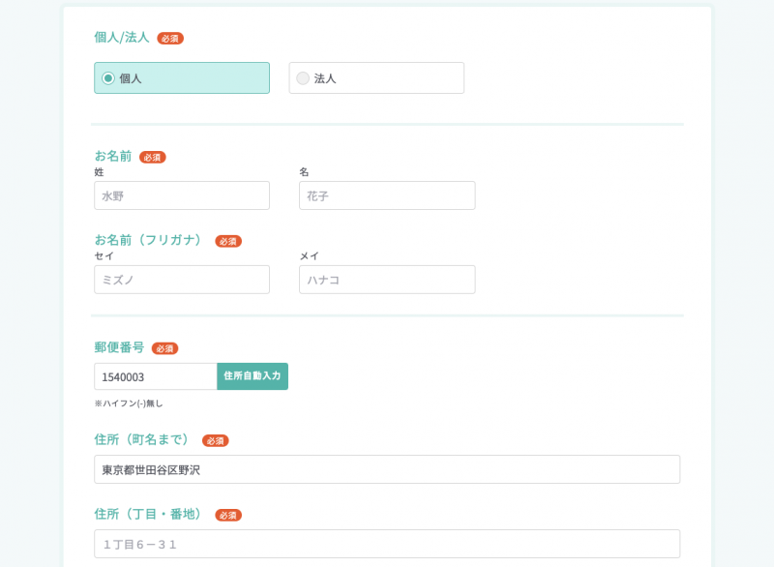Focus the メイ furigana input field

tap(387, 280)
